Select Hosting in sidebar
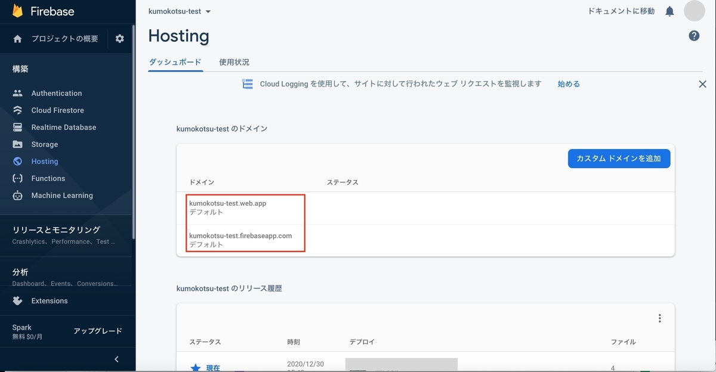 (x=45, y=162)
